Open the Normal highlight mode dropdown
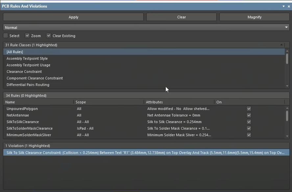The width and height of the screenshot is (292, 192). point(146,28)
